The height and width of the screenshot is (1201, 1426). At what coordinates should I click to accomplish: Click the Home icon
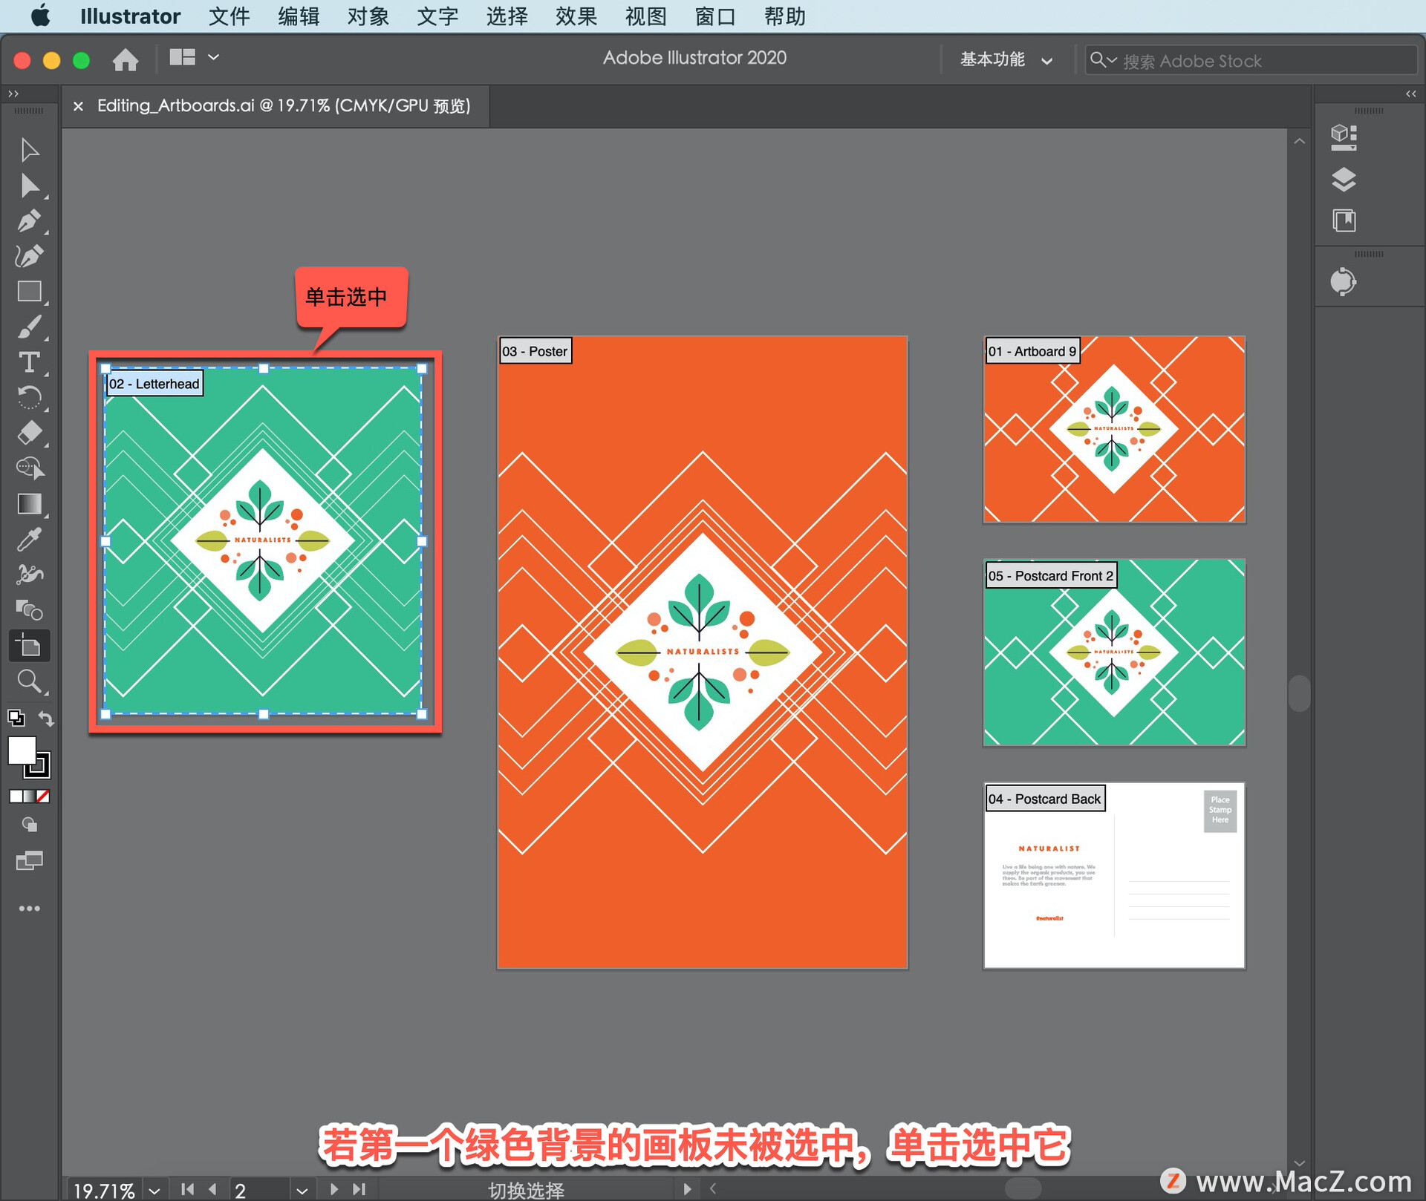point(125,59)
